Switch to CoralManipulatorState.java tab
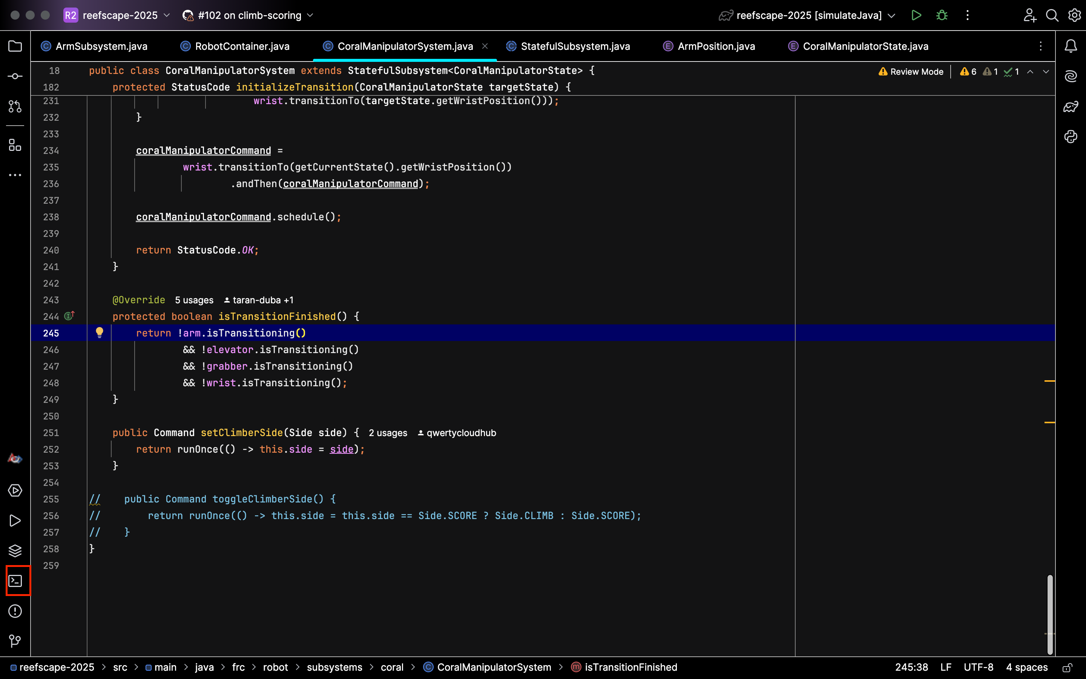The height and width of the screenshot is (679, 1086). point(858,46)
